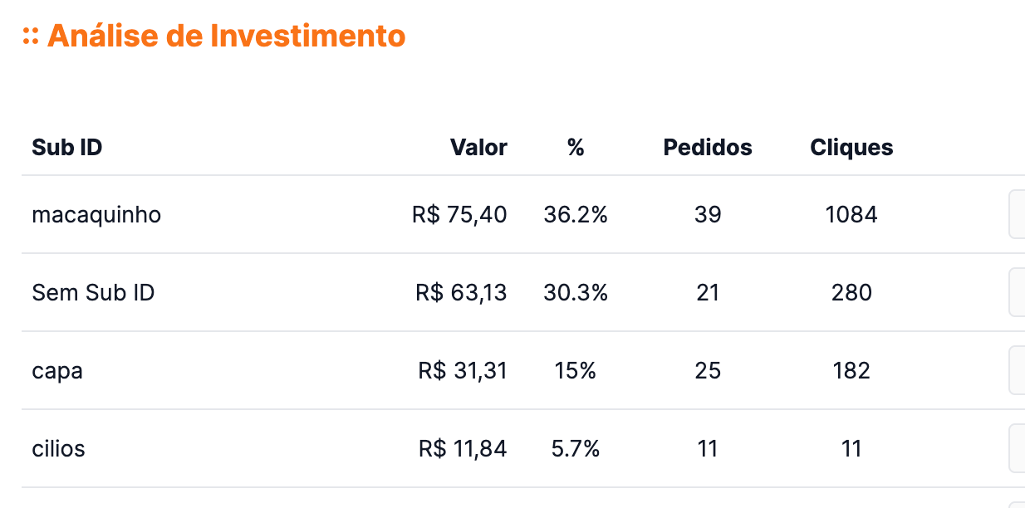Click the 36.2% percentage for macaquinho

pyautogui.click(x=576, y=214)
